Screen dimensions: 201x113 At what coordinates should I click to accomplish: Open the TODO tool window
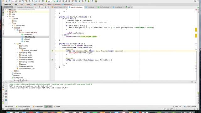[57, 106]
